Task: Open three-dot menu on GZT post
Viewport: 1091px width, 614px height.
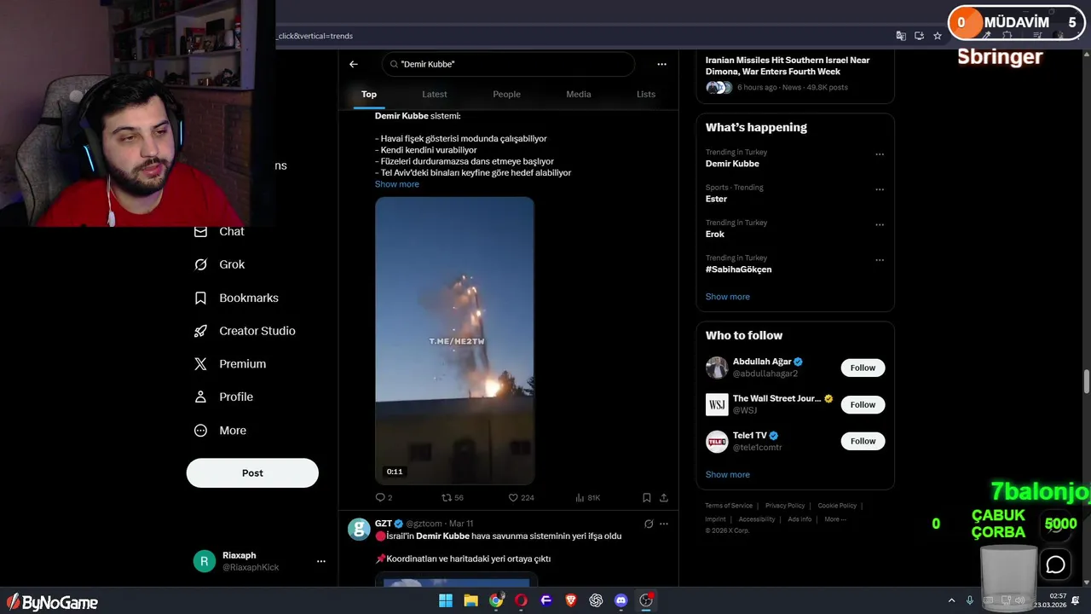Action: 664,524
